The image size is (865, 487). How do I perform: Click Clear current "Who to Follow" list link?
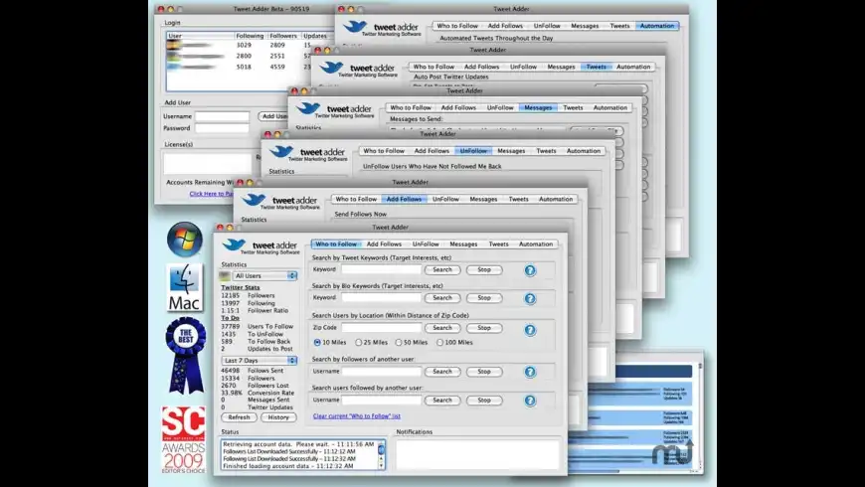point(356,416)
